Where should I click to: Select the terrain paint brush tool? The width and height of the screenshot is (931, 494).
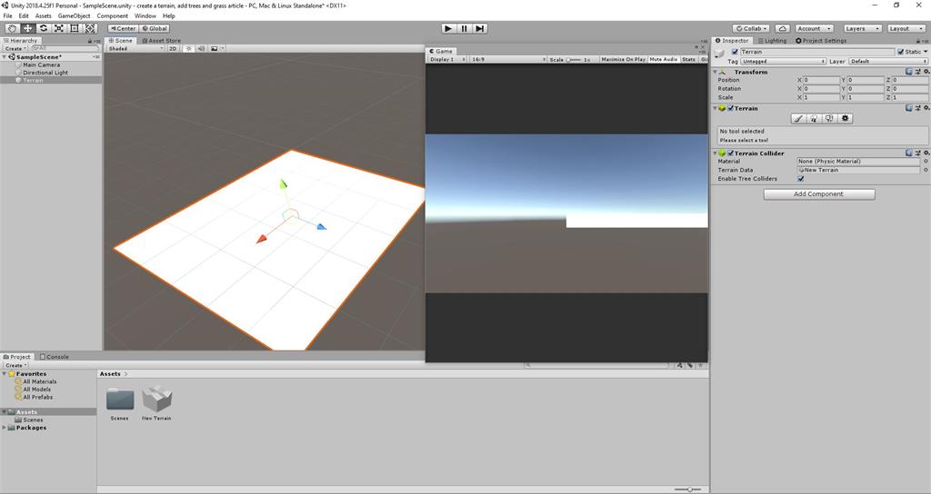pos(798,119)
